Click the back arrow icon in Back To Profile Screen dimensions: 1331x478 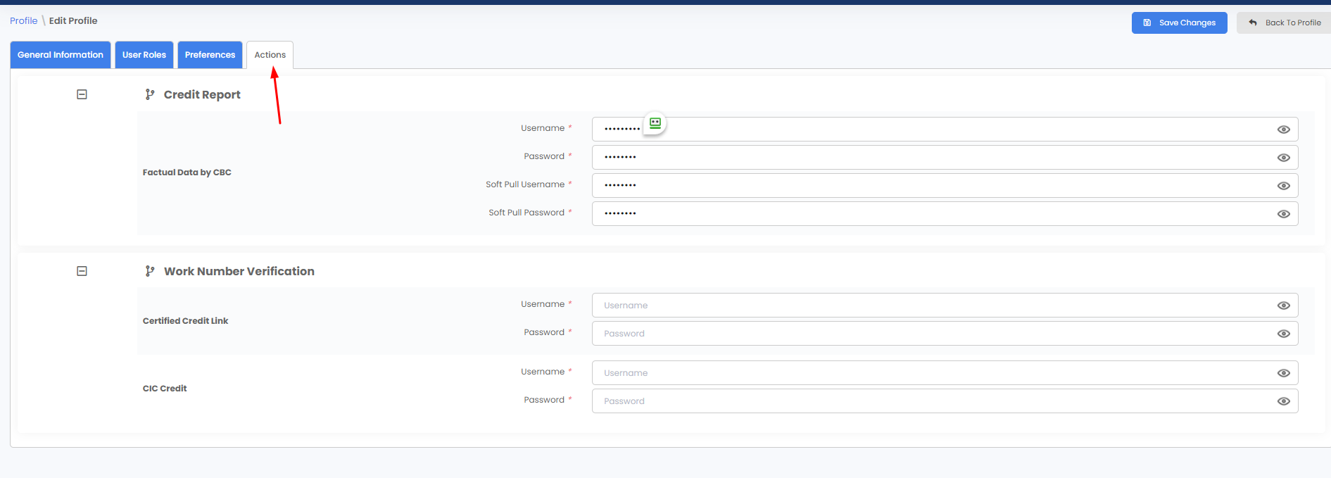[x=1253, y=23]
